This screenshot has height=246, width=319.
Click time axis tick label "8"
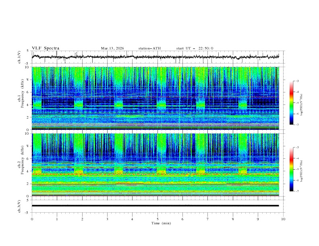coord(233,219)
